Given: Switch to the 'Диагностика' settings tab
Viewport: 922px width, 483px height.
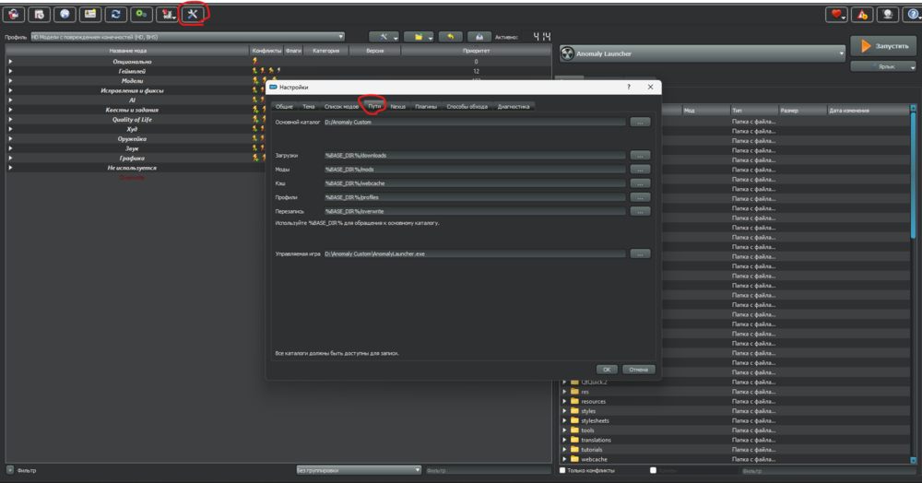Looking at the screenshot, I should point(514,107).
